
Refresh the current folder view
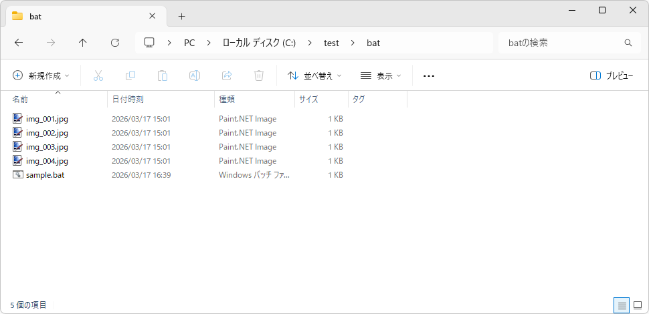pyautogui.click(x=116, y=43)
